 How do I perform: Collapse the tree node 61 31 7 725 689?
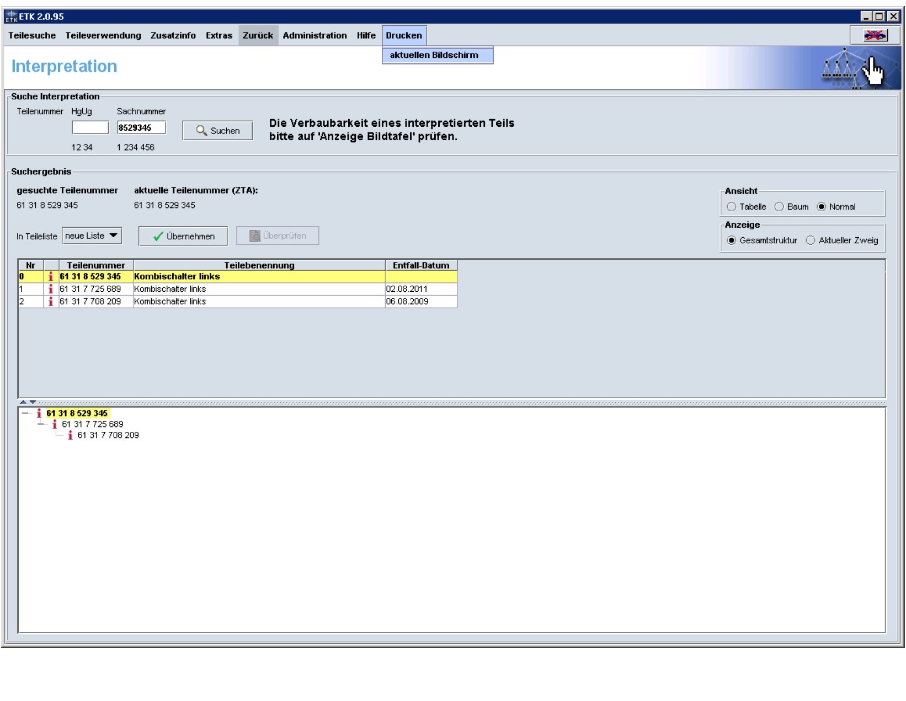41,424
